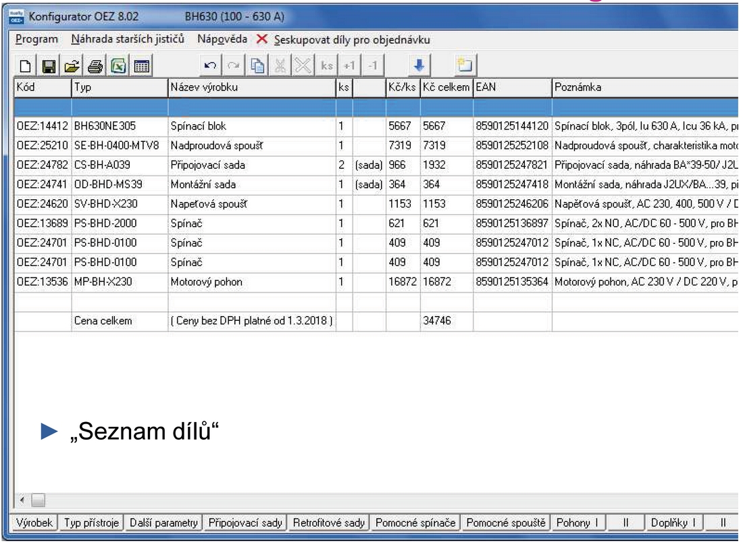The height and width of the screenshot is (545, 743).
Task: Click the Název výrobku column header
Action: pyautogui.click(x=252, y=88)
